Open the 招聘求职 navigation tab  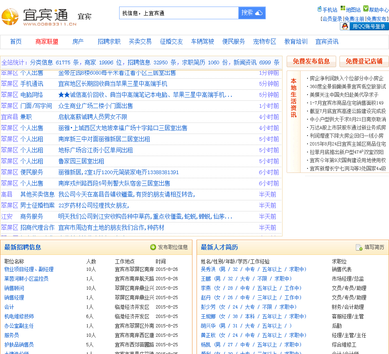point(109,41)
